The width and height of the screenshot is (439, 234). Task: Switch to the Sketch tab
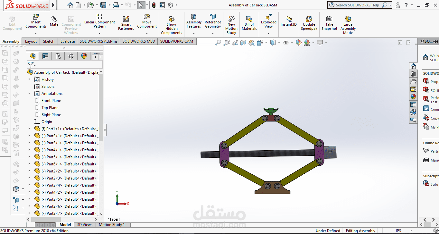click(49, 41)
